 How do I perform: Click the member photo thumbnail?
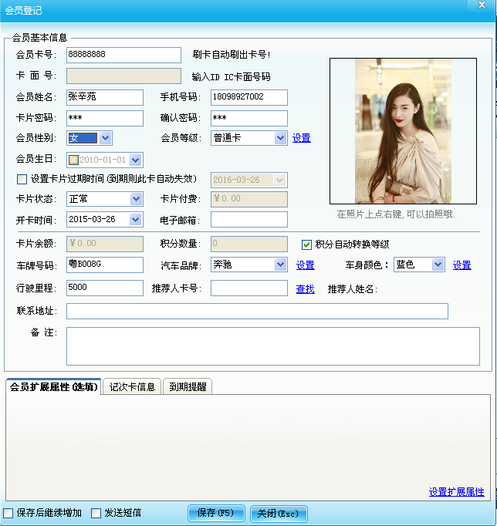(403, 131)
